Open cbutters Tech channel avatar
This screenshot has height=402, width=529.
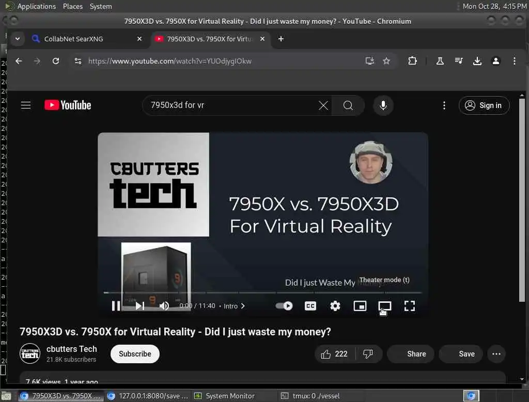click(x=29, y=353)
